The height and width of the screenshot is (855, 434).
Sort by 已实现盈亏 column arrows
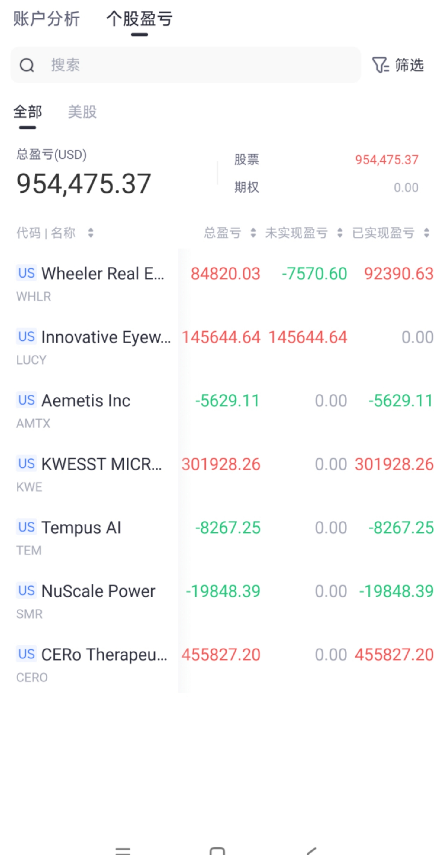point(427,233)
